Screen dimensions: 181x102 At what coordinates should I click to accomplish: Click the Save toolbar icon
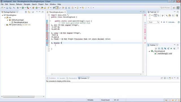coord(7,8)
